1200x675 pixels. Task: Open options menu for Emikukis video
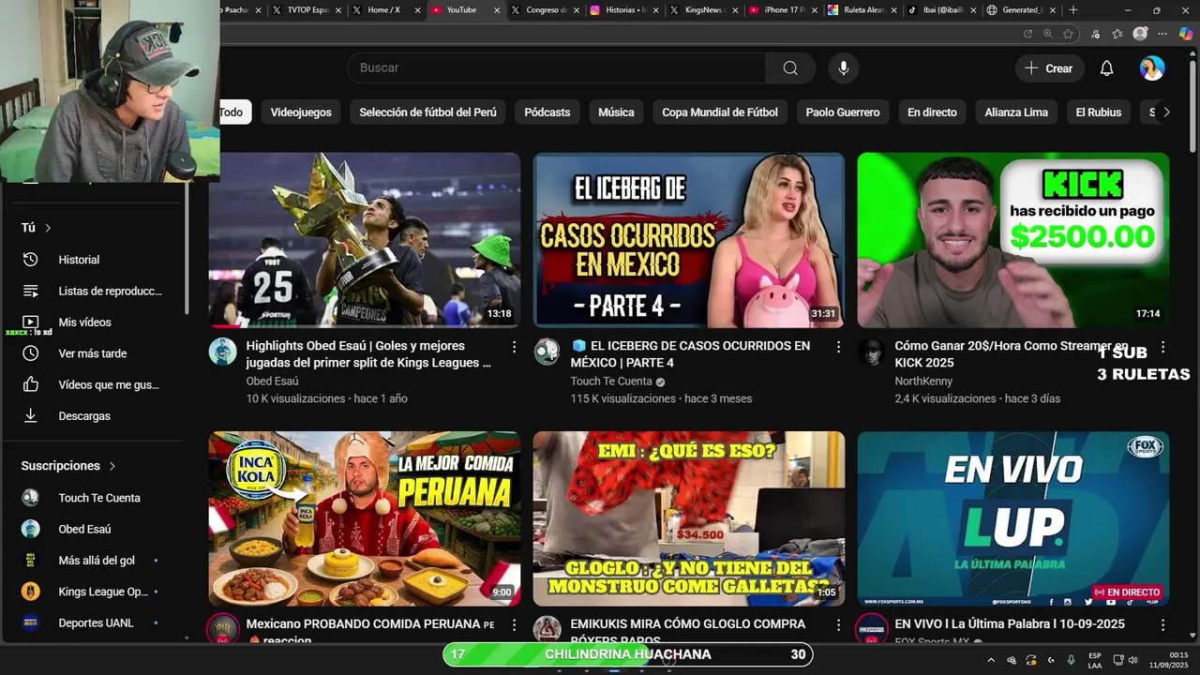[838, 624]
